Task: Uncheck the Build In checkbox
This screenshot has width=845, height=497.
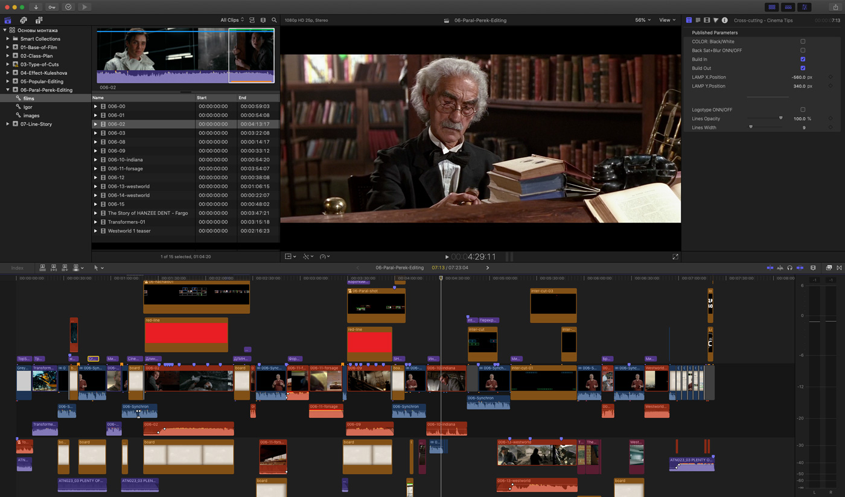Action: 803,59
